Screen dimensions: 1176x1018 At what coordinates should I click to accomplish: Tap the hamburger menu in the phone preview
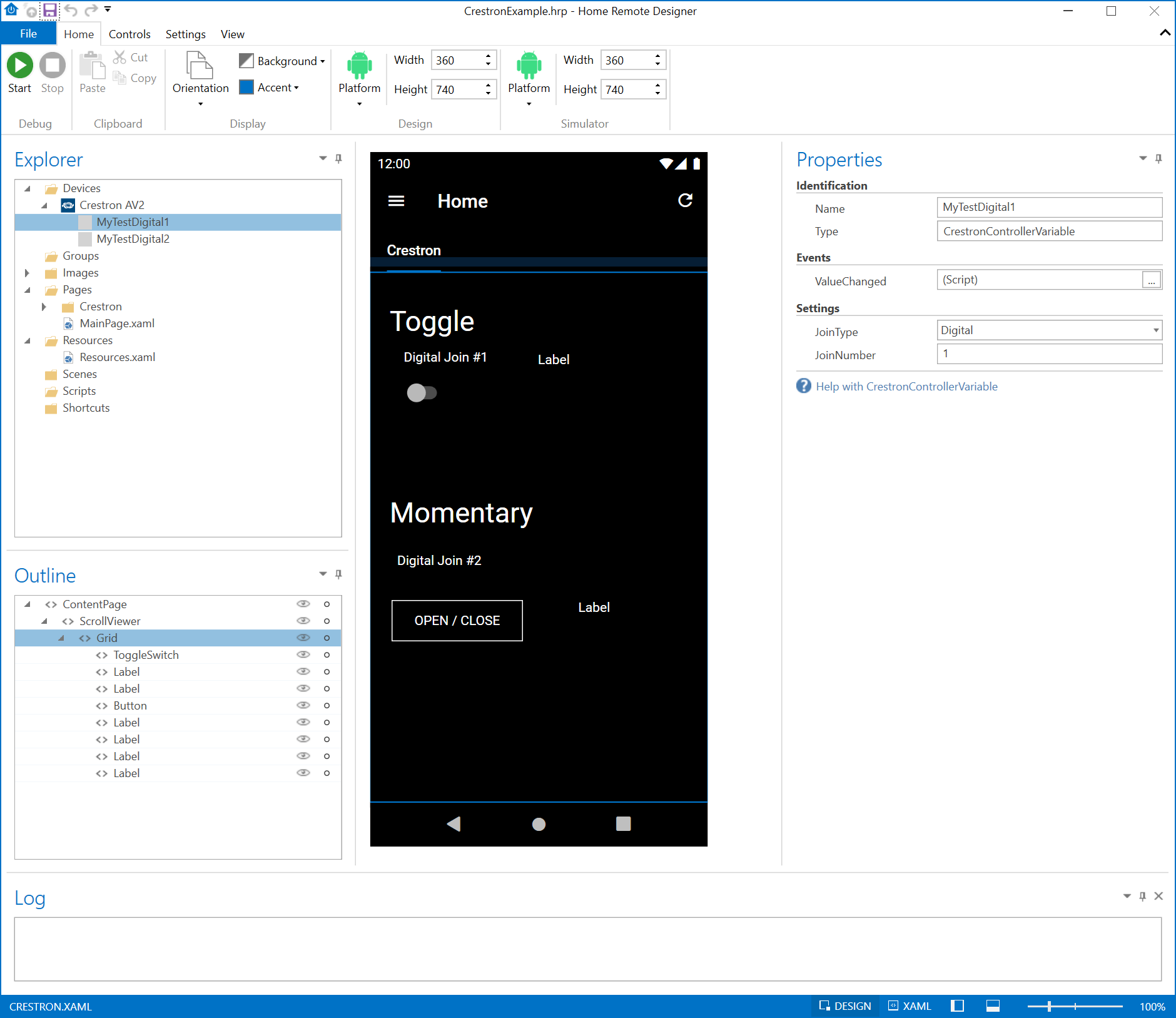pos(397,201)
